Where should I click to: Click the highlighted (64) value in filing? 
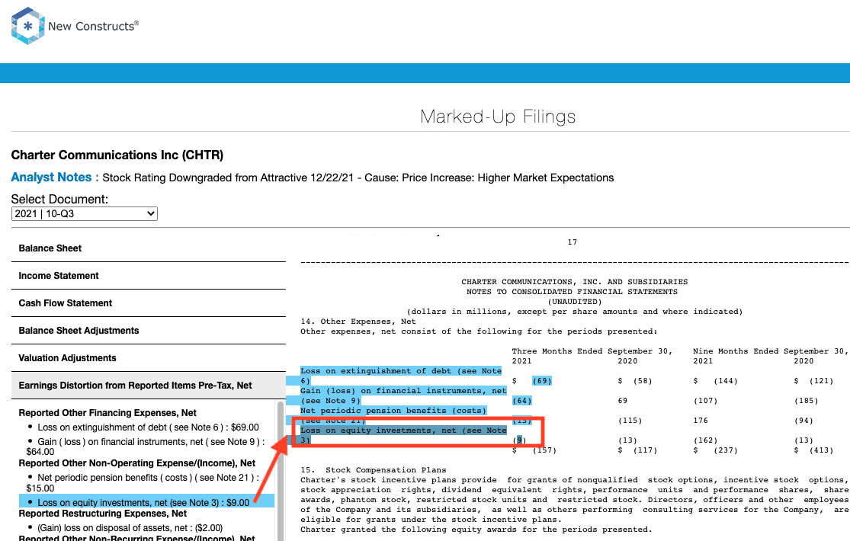tap(522, 401)
